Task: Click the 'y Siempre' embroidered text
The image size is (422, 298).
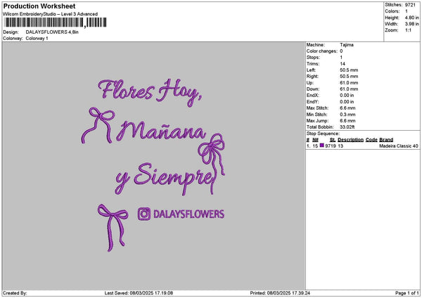Action: click(x=165, y=178)
